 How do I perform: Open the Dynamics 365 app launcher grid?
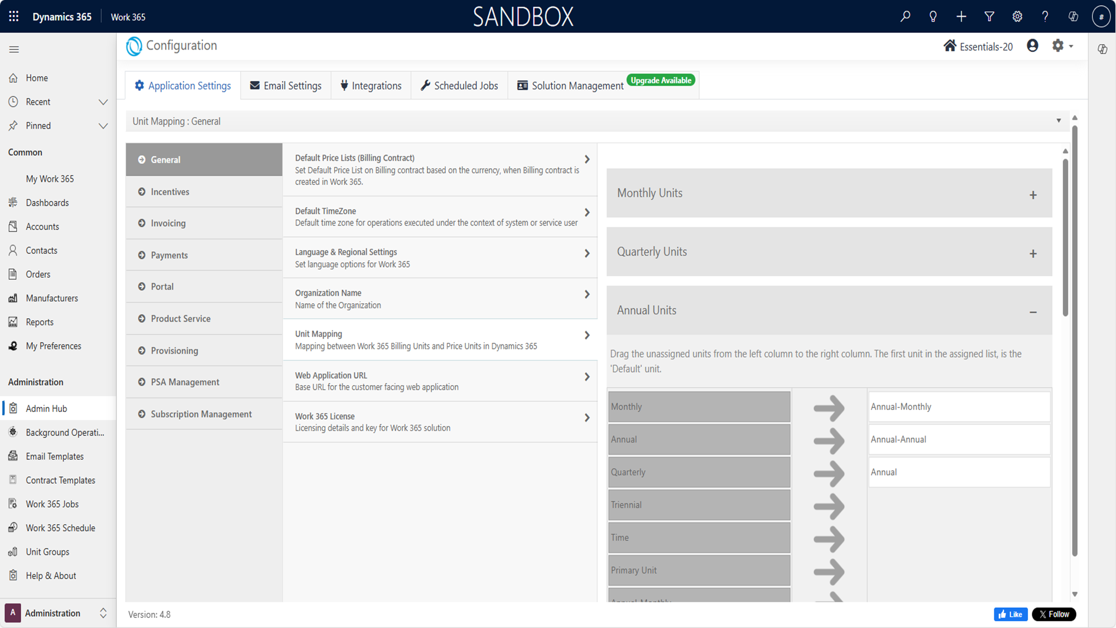(14, 16)
